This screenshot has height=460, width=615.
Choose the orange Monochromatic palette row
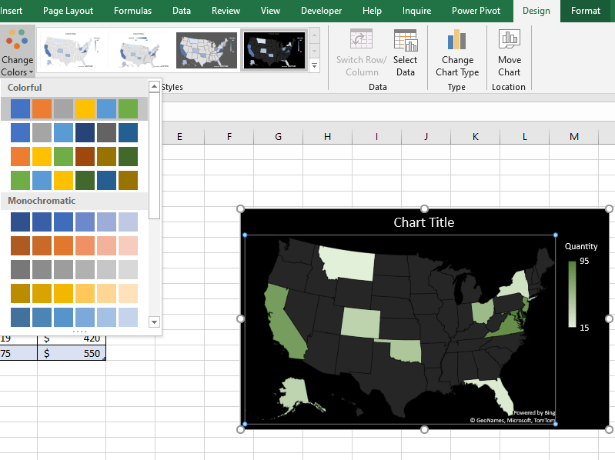(74, 245)
